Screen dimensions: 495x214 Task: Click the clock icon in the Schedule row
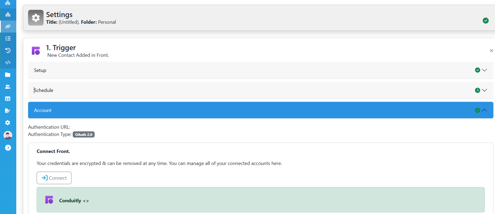[478, 90]
